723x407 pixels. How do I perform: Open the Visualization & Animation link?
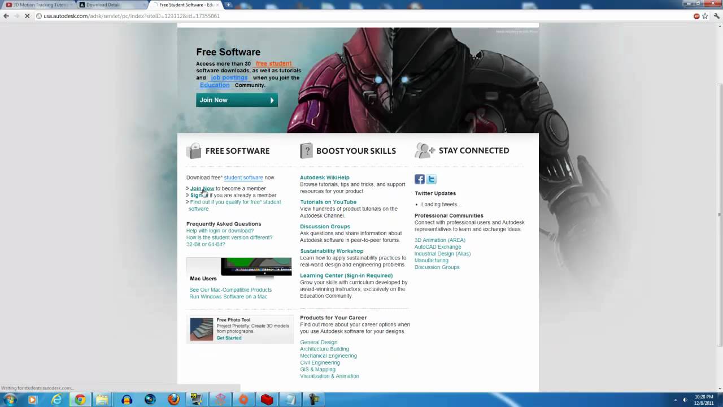click(x=329, y=376)
